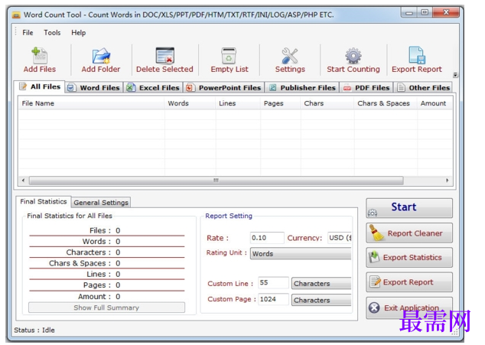Viewport: 485px width, 345px height.
Task: Click the scrollbar's left arrow
Action: pos(23,181)
